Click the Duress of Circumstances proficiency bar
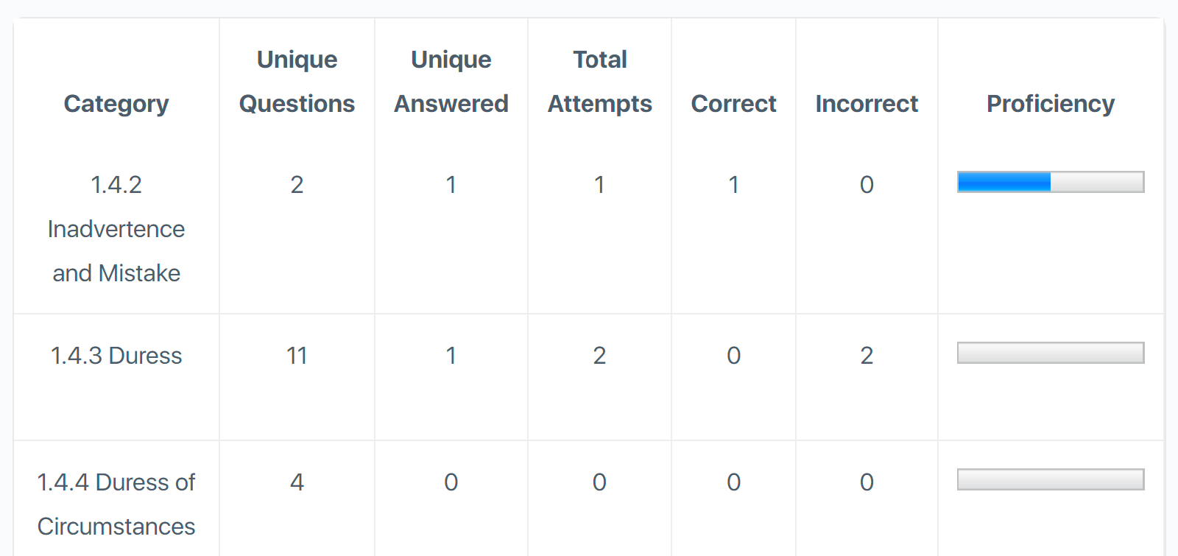1178x556 pixels. coord(1050,479)
